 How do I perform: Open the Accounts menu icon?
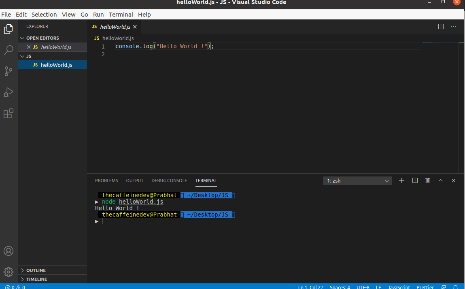[8, 251]
